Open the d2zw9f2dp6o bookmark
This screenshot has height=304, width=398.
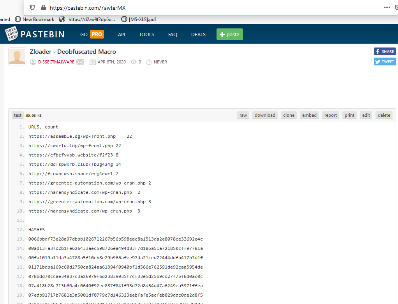click(x=87, y=19)
